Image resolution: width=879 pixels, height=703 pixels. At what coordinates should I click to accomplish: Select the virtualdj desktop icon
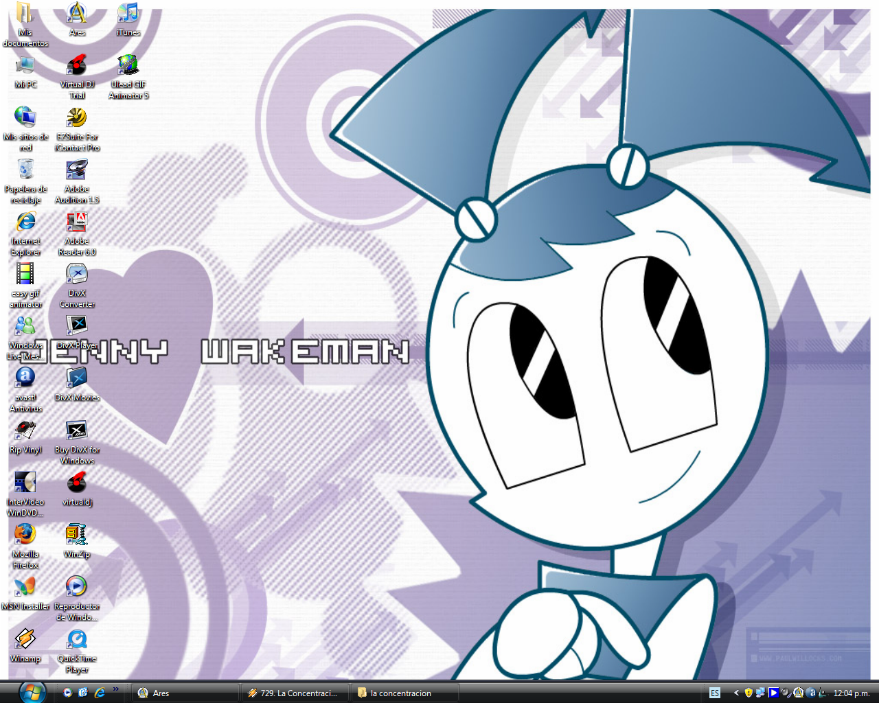point(77,489)
